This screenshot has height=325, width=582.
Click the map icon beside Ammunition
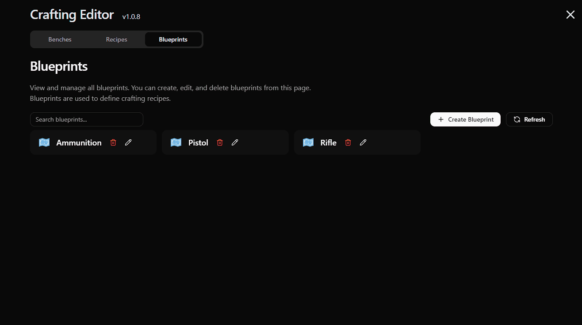pos(44,142)
